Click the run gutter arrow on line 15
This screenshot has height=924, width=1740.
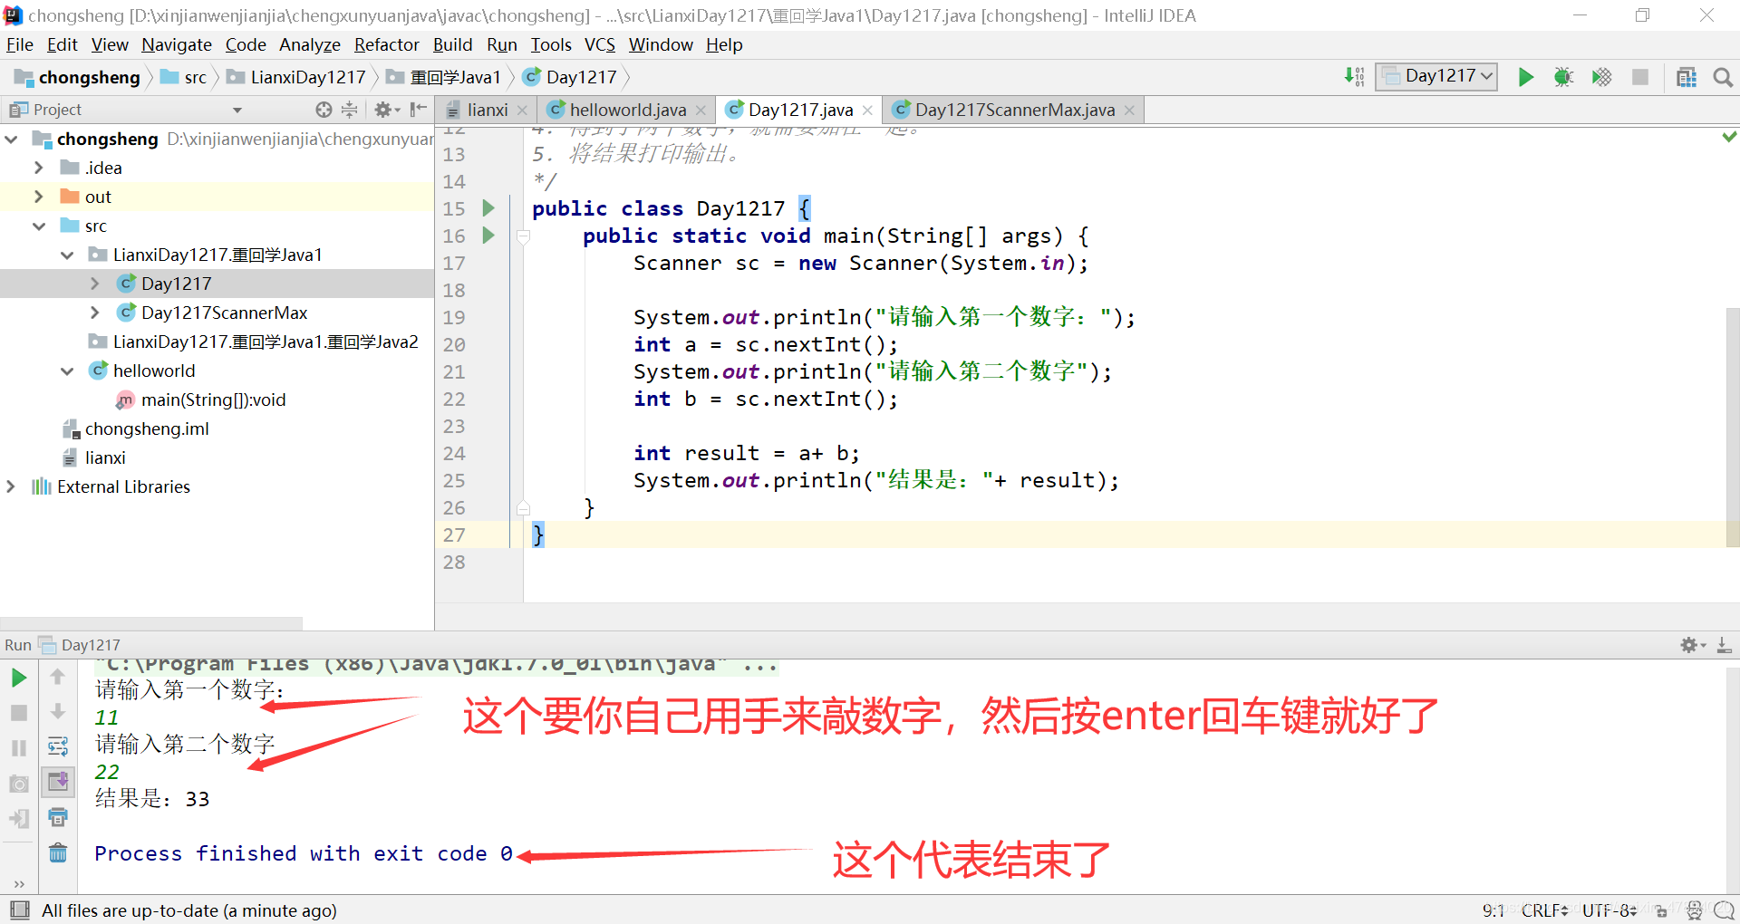(488, 208)
